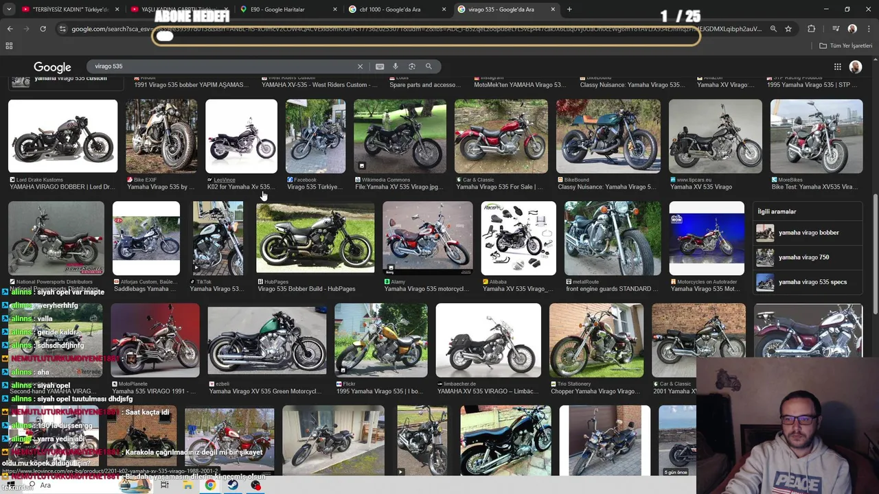Search related: yamaha virago 750
This screenshot has height=494, width=879.
point(808,257)
